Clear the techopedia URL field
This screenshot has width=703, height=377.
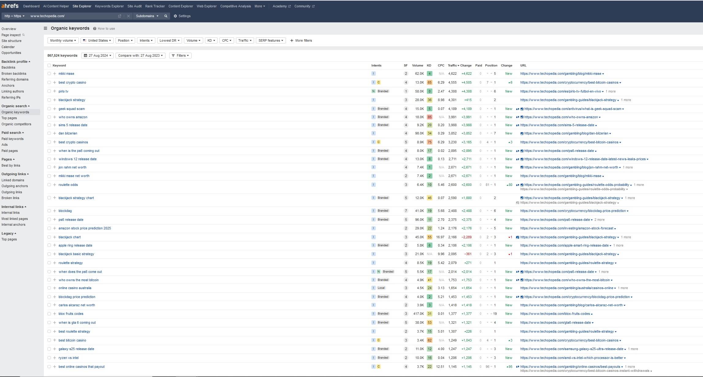(x=128, y=16)
